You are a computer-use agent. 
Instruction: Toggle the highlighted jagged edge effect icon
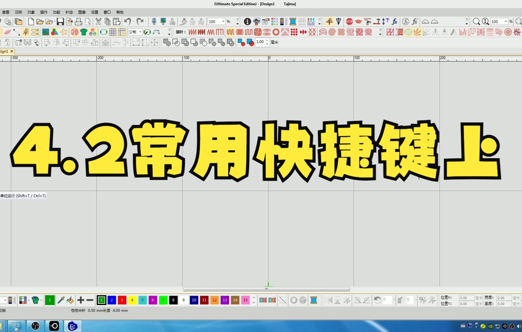point(417,32)
